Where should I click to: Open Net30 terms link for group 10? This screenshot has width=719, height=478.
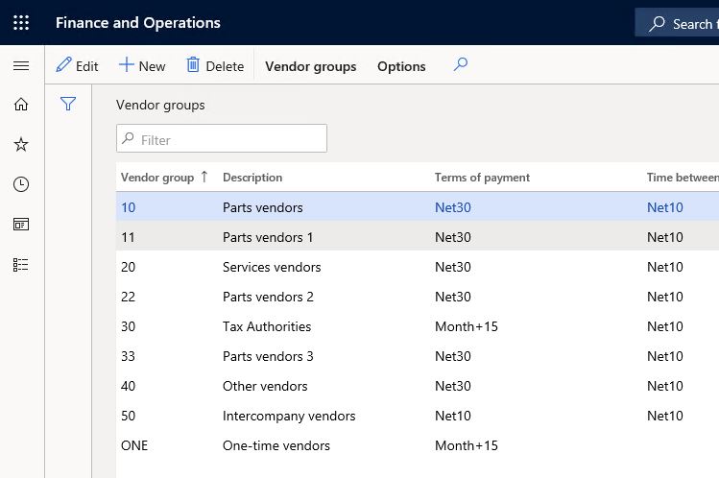pos(452,207)
